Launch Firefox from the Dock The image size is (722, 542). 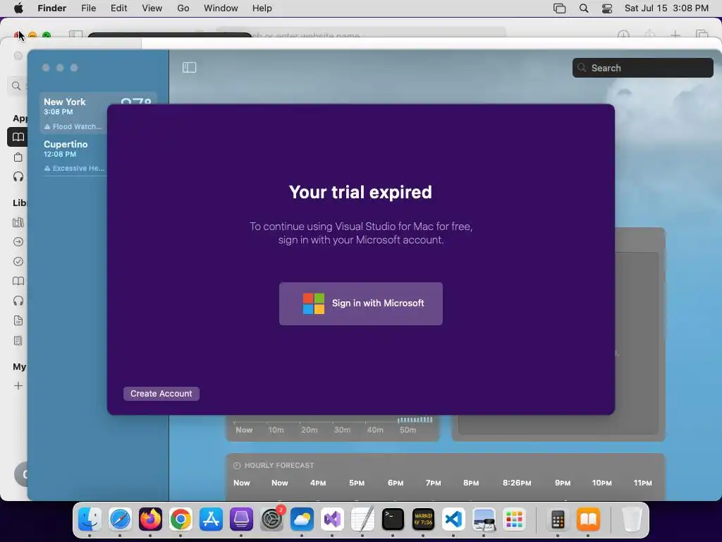click(x=150, y=519)
